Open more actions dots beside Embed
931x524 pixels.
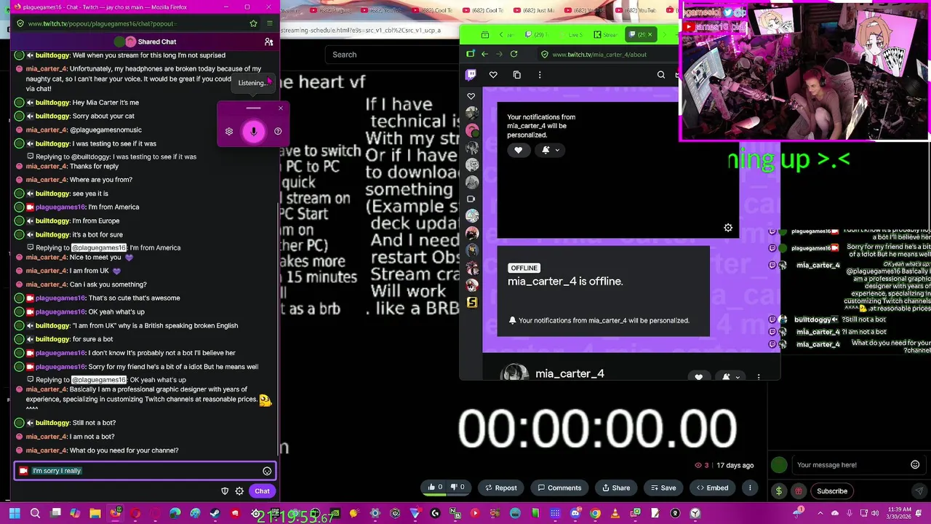(x=750, y=488)
